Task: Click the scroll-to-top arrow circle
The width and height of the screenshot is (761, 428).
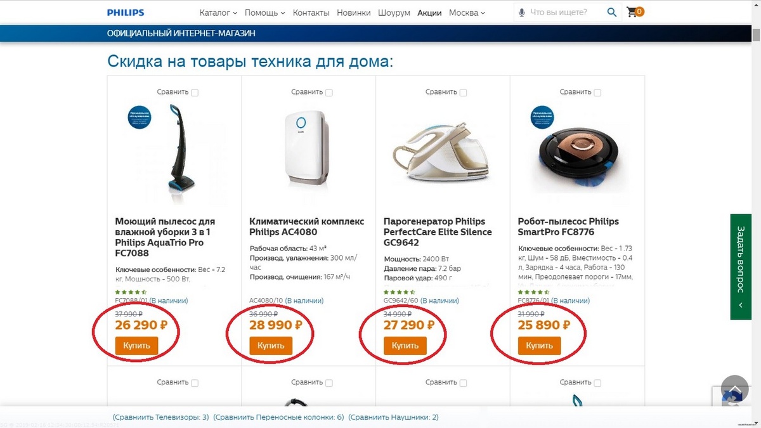Action: click(734, 388)
